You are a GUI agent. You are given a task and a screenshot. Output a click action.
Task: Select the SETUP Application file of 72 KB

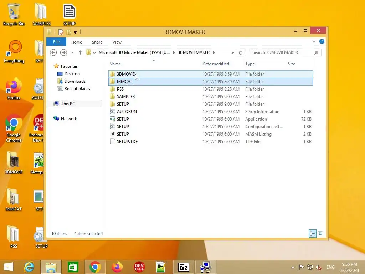coord(210,119)
